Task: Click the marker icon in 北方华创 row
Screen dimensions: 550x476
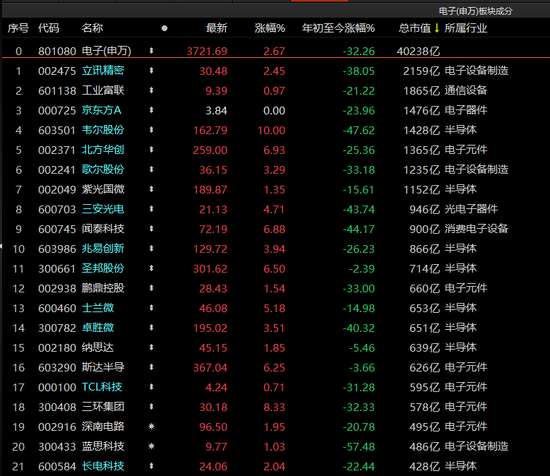Action: pos(151,150)
